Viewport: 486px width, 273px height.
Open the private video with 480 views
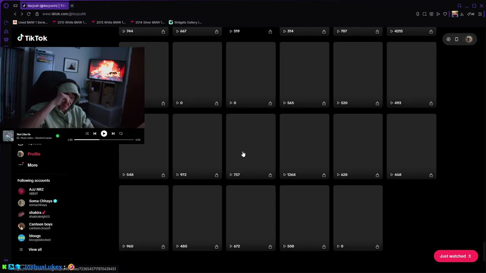(x=197, y=218)
